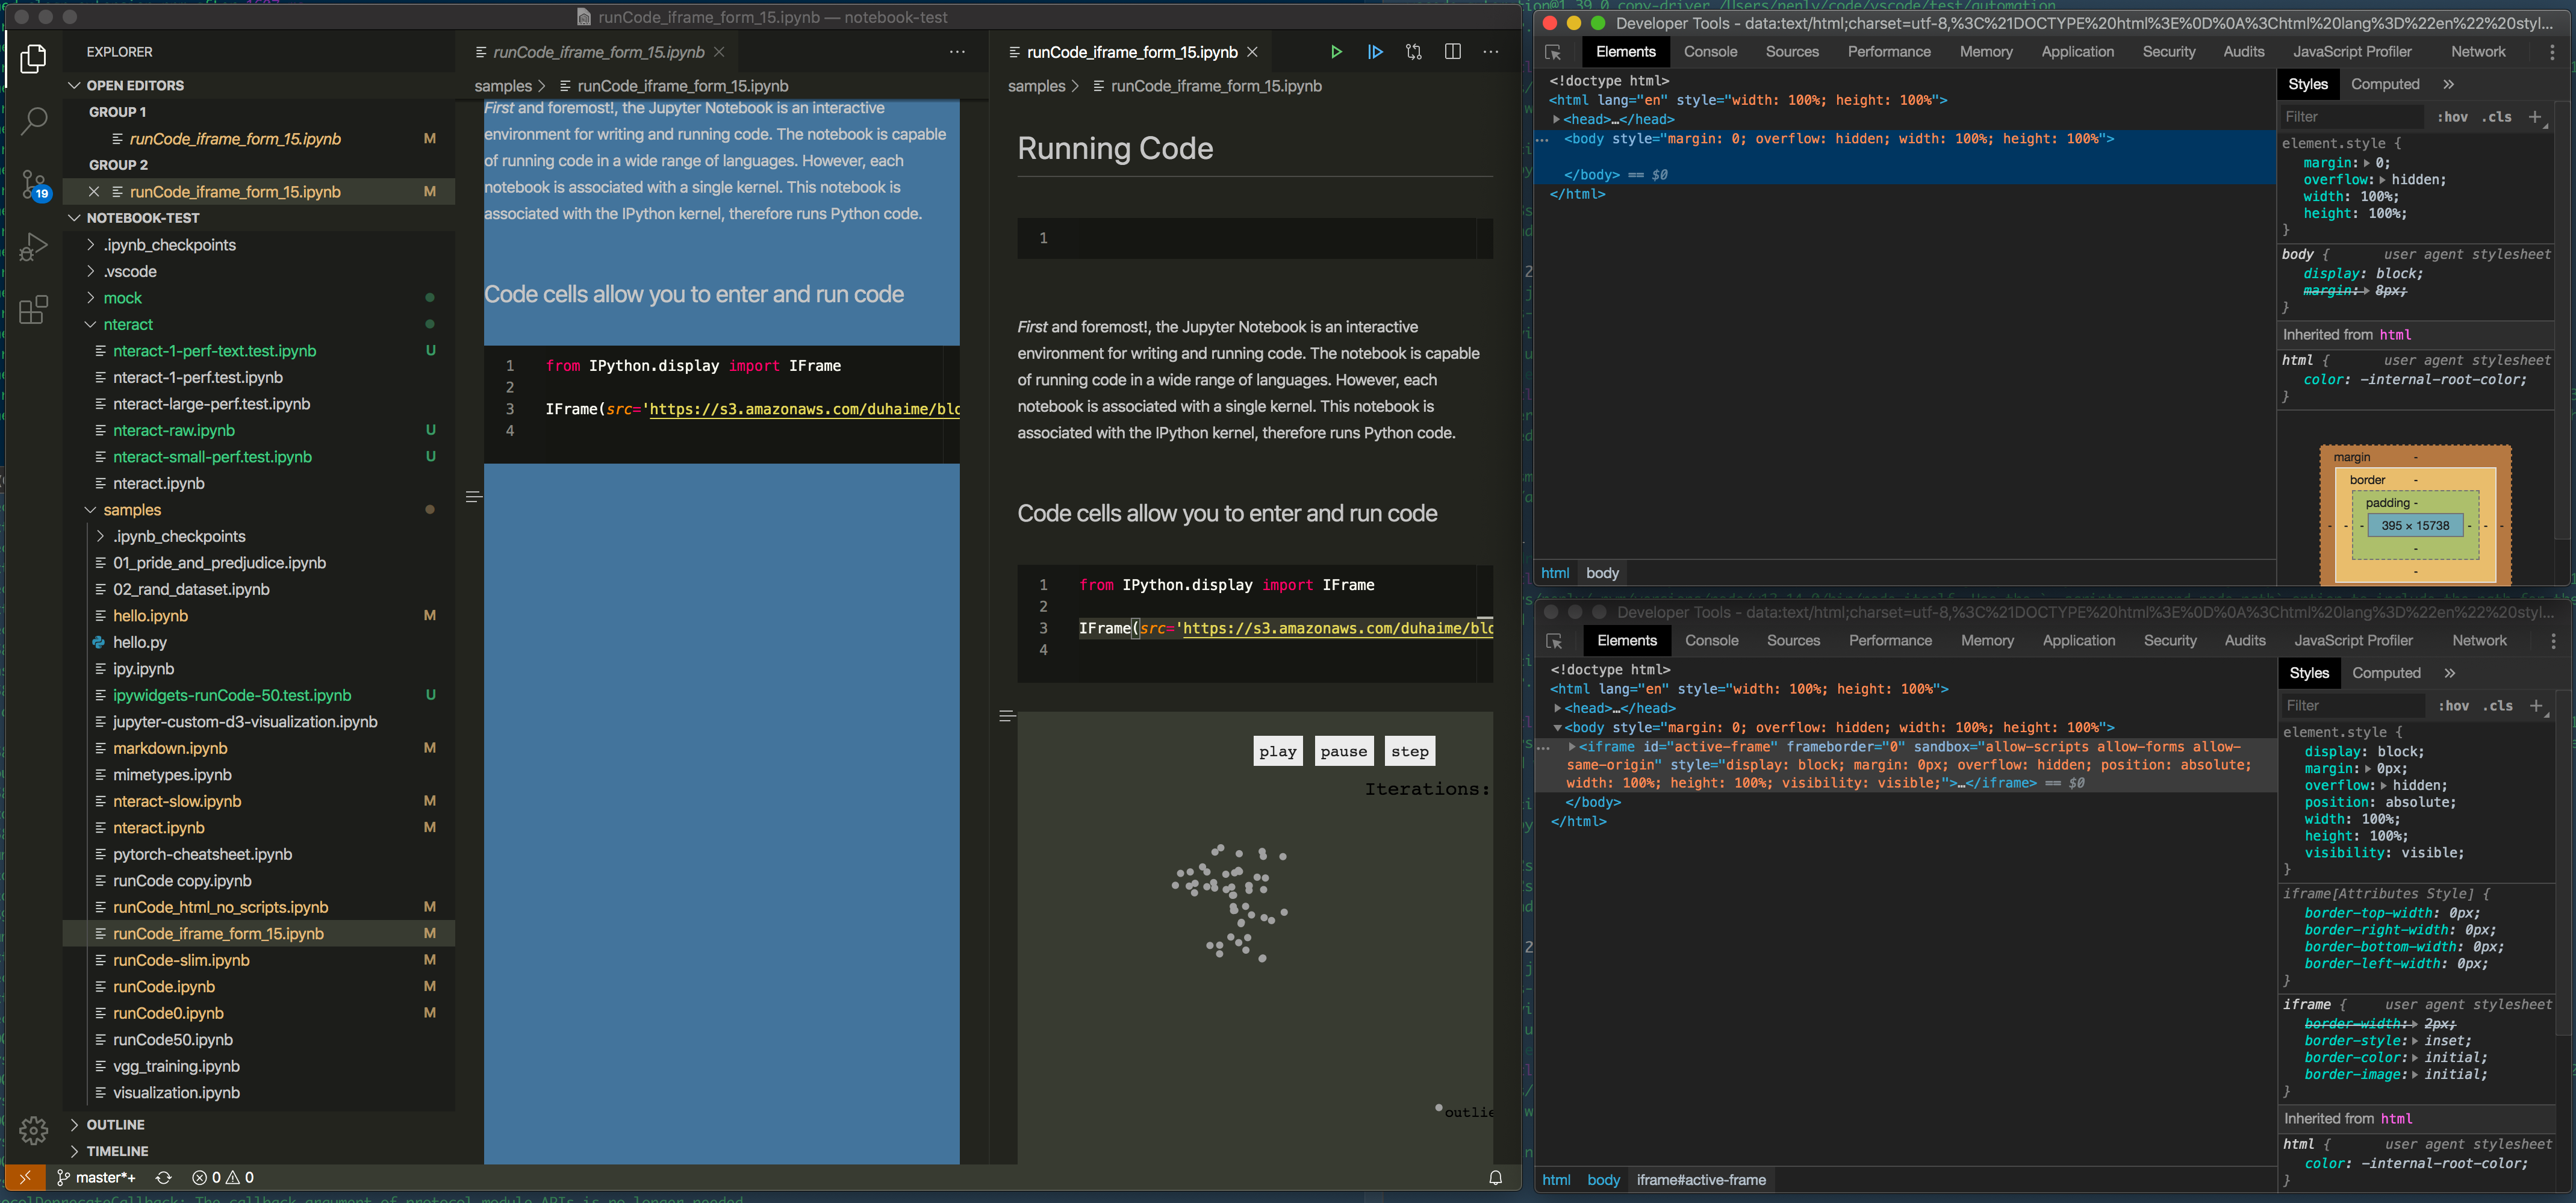The image size is (2576, 1203).
Task: Expand the head element in bottom DevTools tree
Action: (x=1558, y=708)
